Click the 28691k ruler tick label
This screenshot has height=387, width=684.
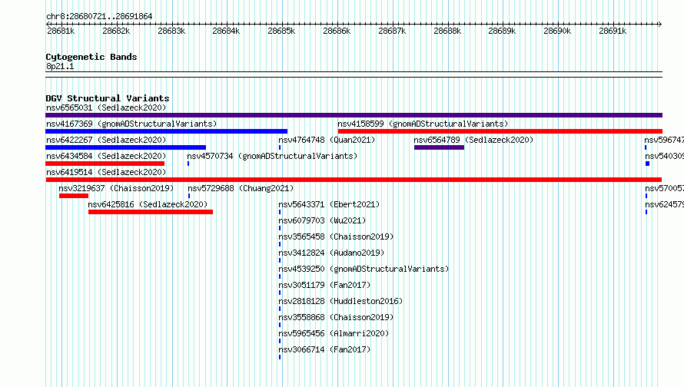[x=613, y=31]
